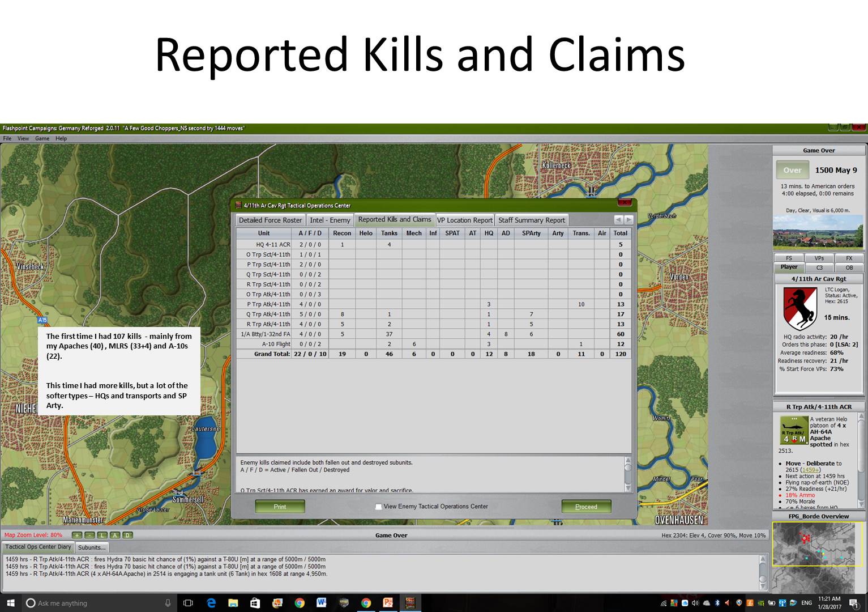Click the Flashpoint Campaigns taskbar icon
The image size is (868, 612).
click(411, 603)
